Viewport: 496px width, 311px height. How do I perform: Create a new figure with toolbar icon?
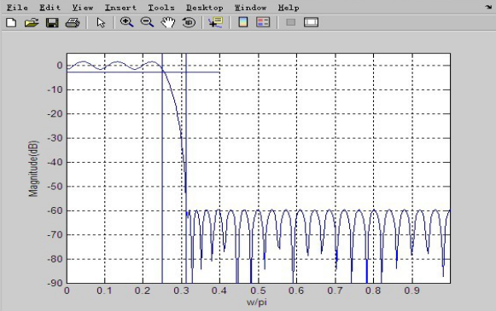pyautogui.click(x=11, y=23)
